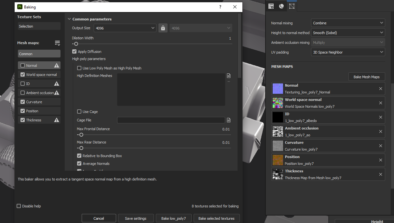Click the Curvature map thumbnail

[x=278, y=146]
